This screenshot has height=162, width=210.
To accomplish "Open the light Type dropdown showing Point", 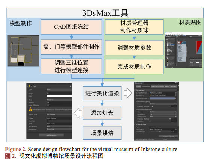I will point(59,89).
